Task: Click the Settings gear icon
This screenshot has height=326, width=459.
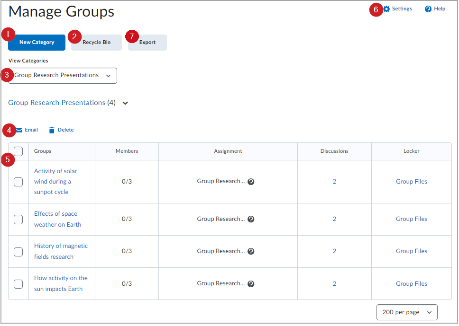Action: tap(387, 9)
